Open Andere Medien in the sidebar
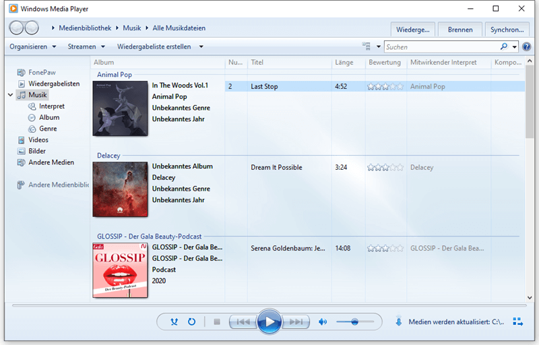 click(46, 162)
